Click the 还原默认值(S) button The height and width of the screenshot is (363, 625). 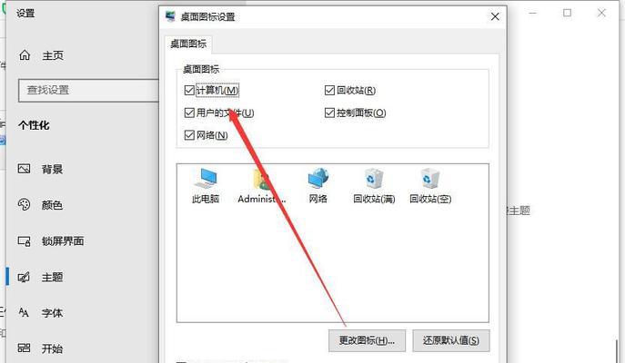coord(451,340)
